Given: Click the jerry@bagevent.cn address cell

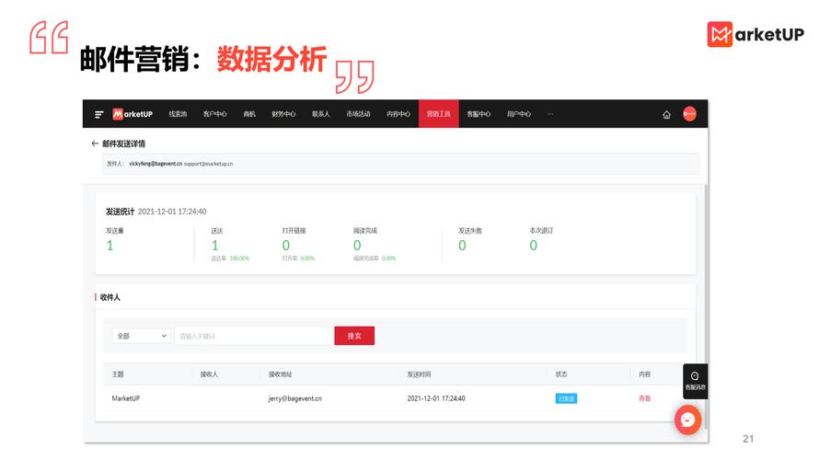Looking at the screenshot, I should 295,398.
